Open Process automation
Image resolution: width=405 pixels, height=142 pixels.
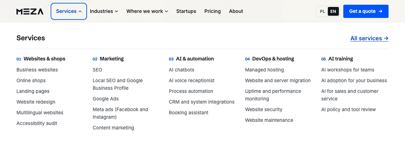191,91
